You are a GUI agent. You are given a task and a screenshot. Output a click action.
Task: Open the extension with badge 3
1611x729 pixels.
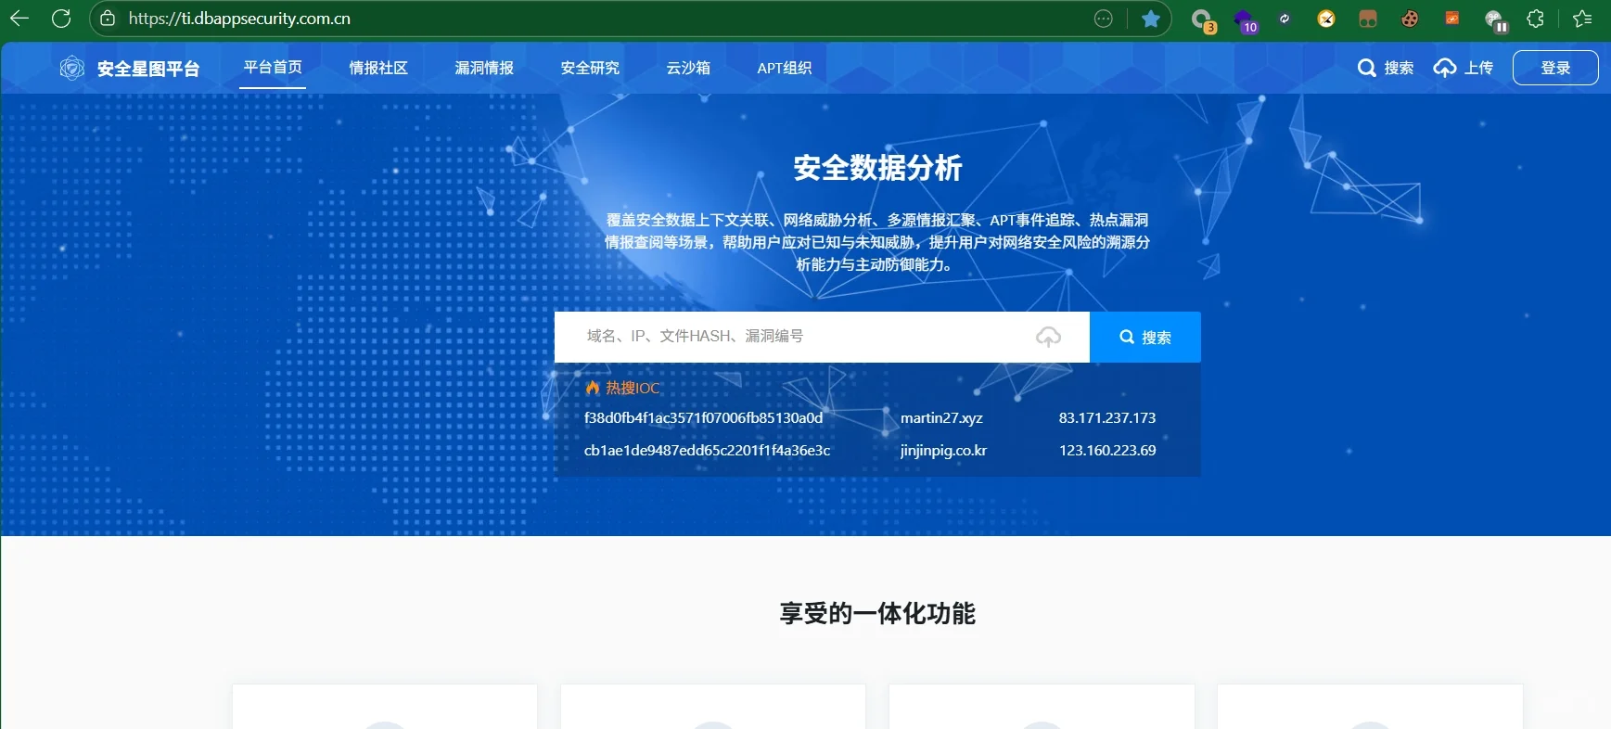[x=1203, y=19]
